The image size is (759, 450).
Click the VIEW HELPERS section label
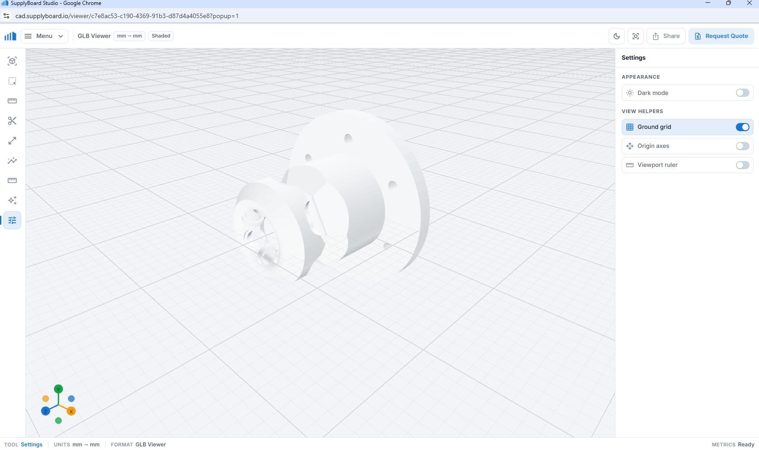coord(642,111)
